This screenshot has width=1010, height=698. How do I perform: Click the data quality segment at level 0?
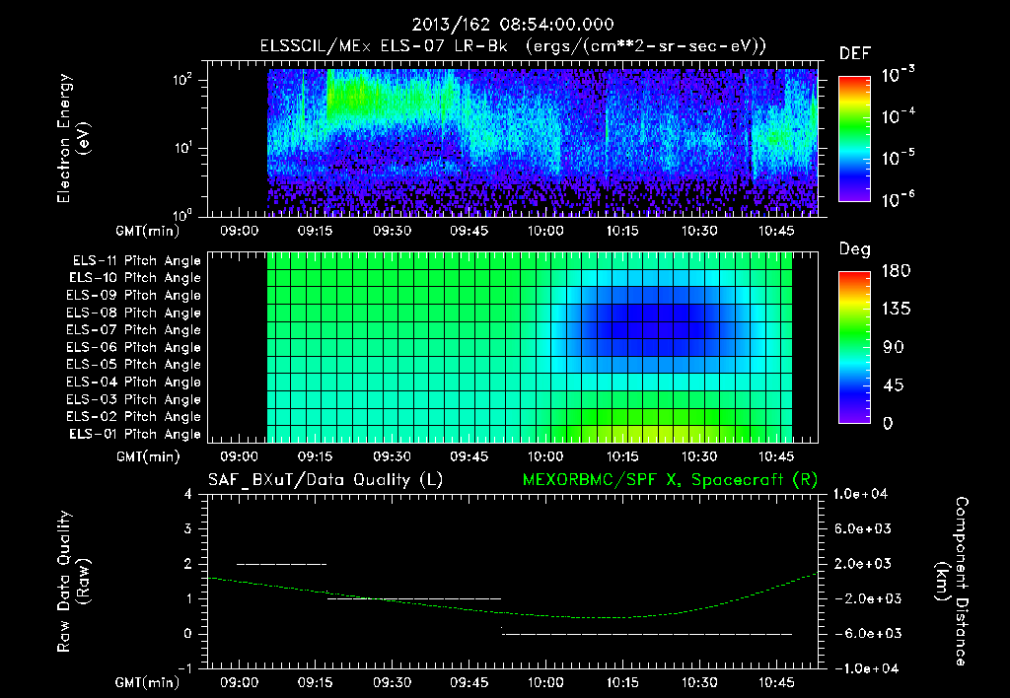(647, 634)
